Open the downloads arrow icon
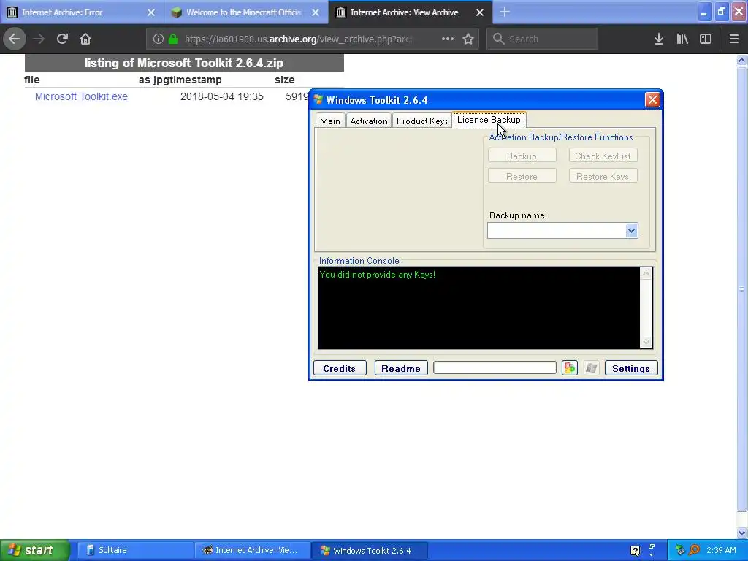Image resolution: width=748 pixels, height=561 pixels. pos(659,39)
